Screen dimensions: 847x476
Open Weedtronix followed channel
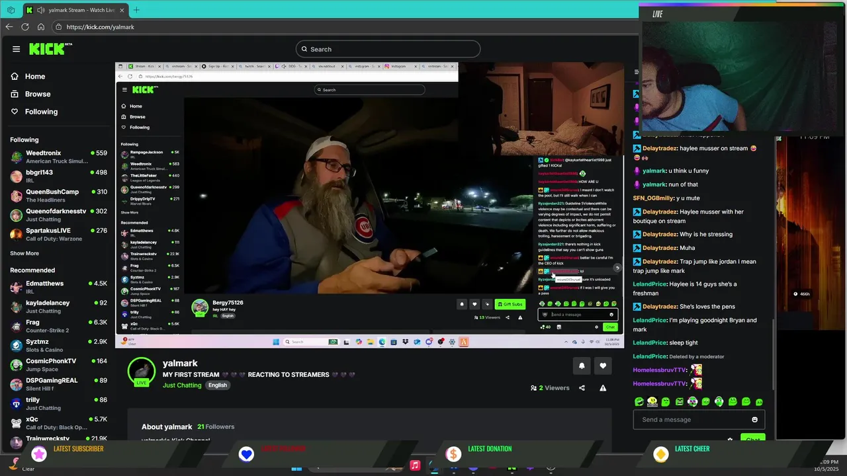58,157
